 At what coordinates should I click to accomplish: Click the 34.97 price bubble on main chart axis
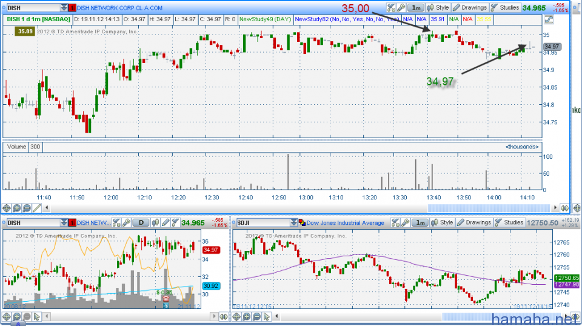coord(552,47)
